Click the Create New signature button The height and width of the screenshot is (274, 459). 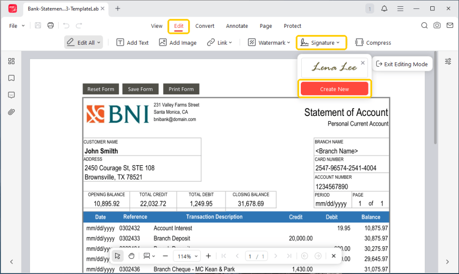click(x=334, y=89)
